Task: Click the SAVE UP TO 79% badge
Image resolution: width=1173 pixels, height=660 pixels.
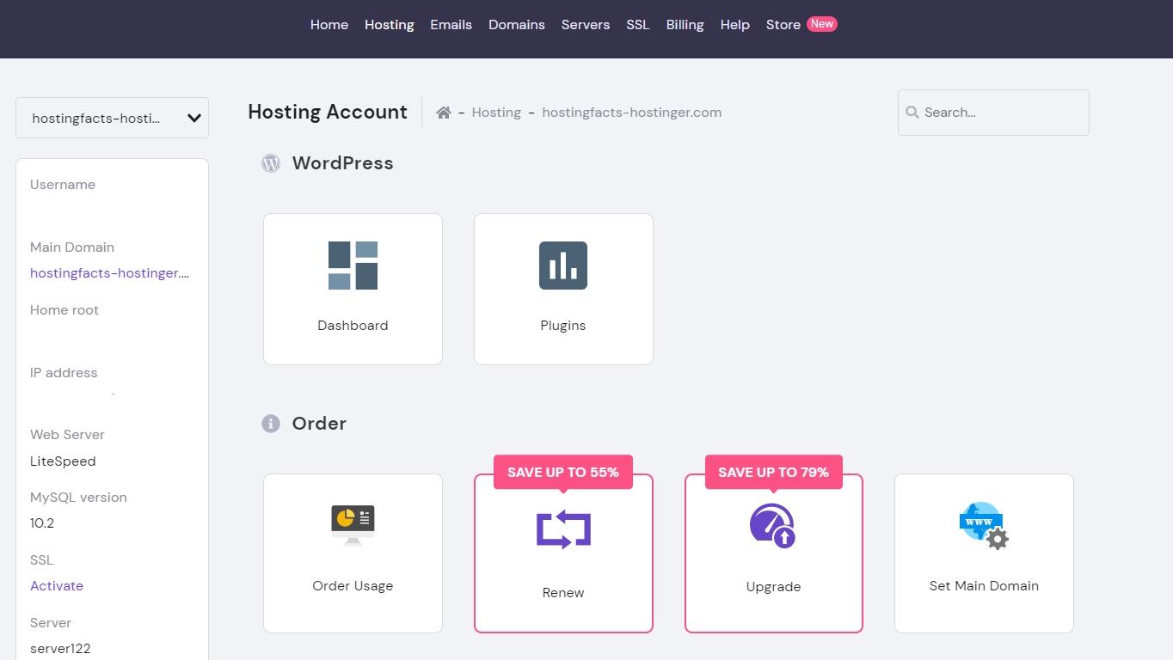Action: coord(774,472)
